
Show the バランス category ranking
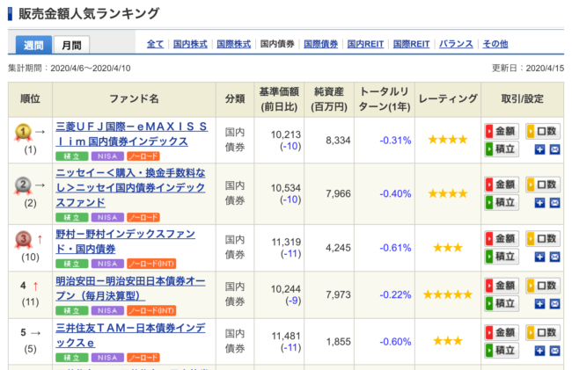[x=457, y=44]
